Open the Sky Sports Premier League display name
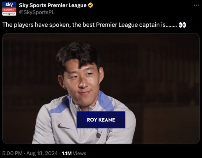This screenshot has width=202, height=158. tap(53, 5)
